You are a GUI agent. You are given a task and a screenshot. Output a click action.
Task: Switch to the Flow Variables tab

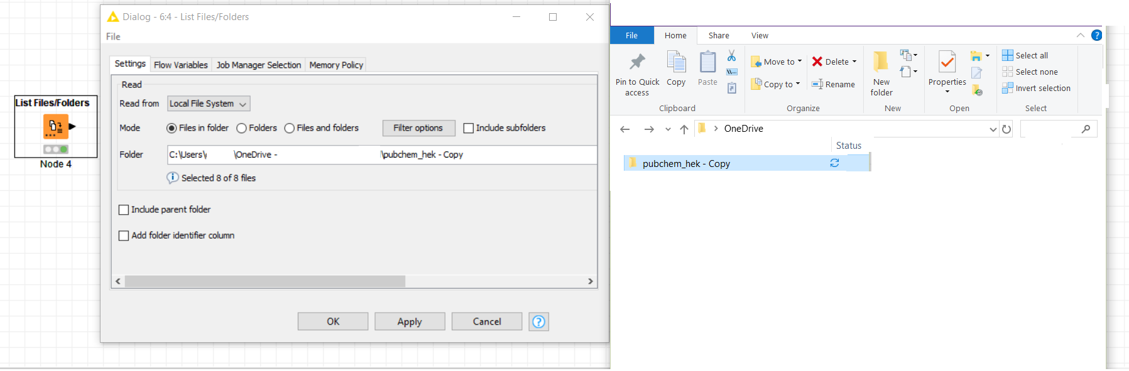(180, 65)
